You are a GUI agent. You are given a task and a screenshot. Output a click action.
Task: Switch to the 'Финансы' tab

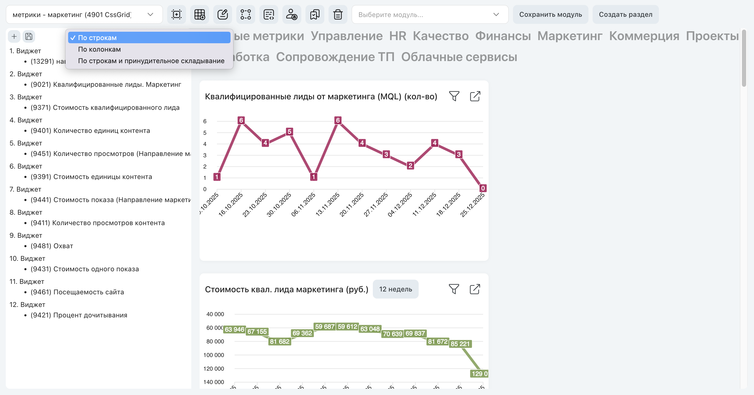503,36
